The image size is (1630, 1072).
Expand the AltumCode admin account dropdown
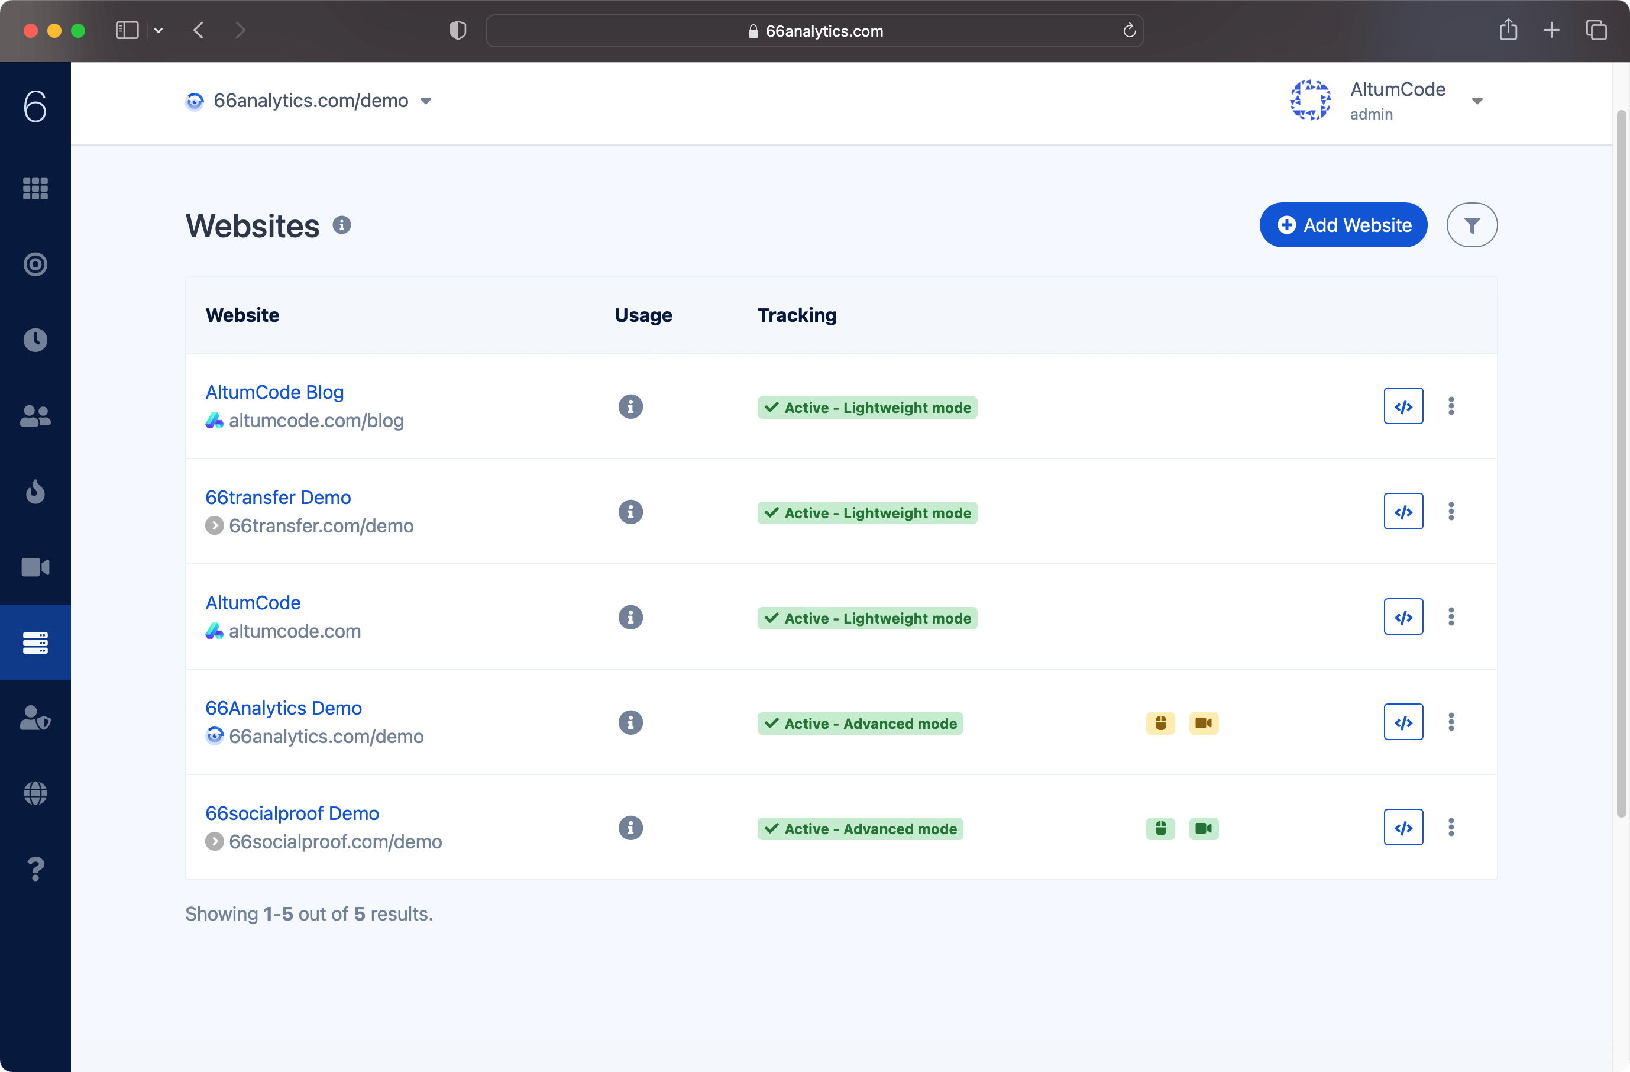(1478, 102)
